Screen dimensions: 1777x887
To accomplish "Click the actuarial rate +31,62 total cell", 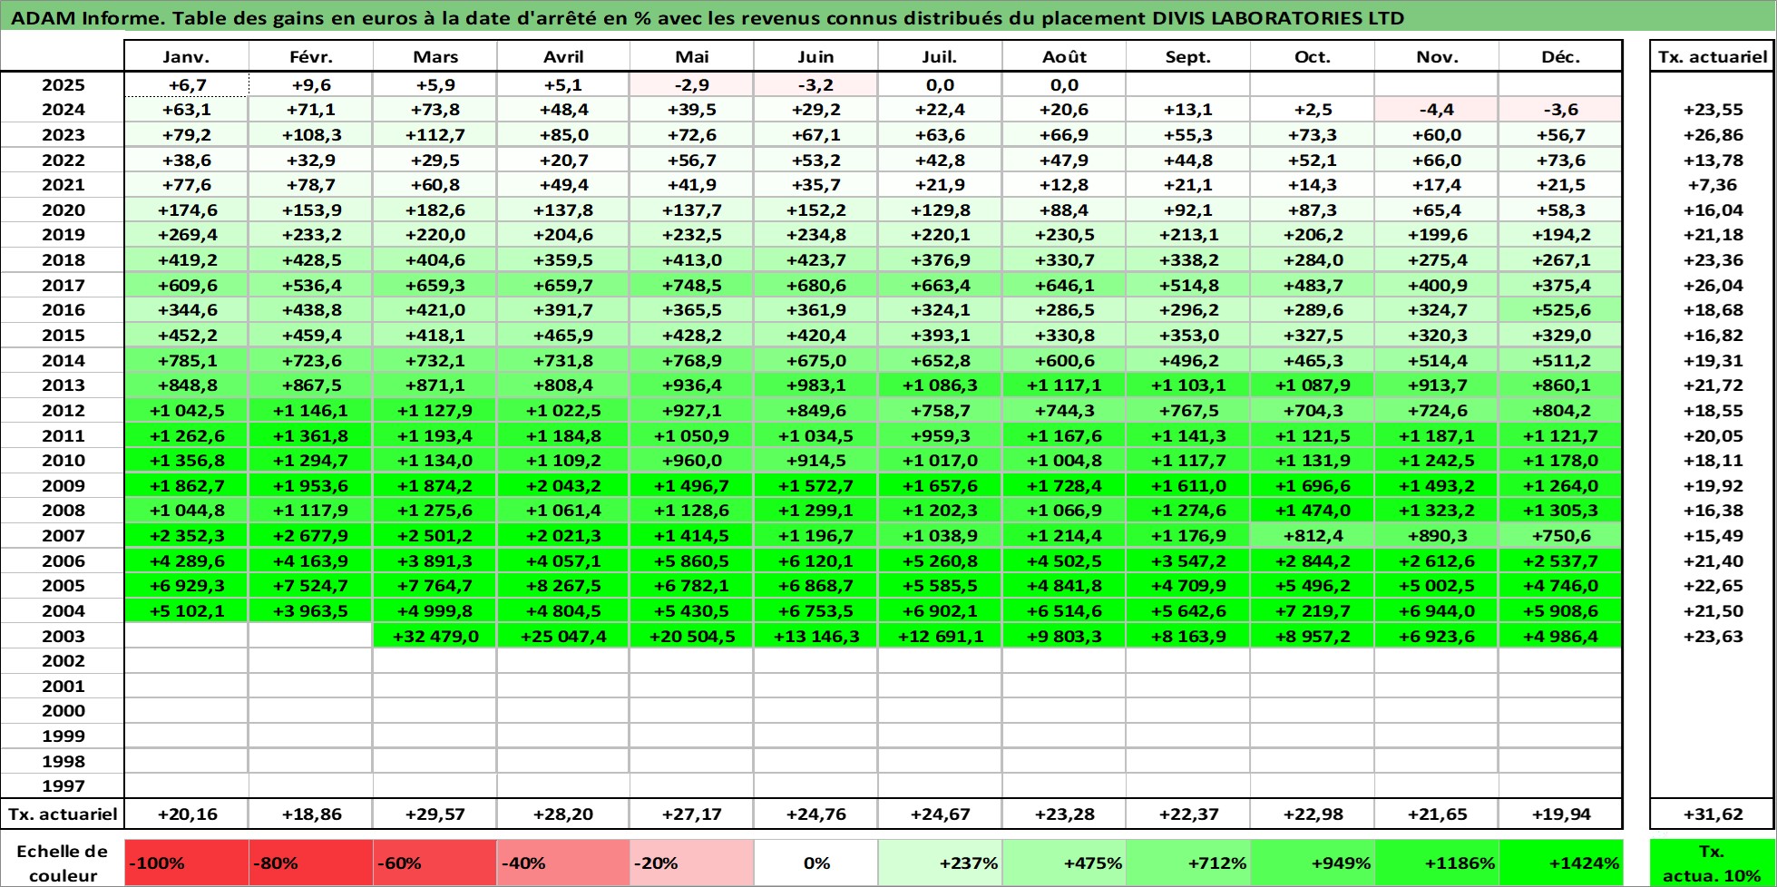I will 1712,814.
